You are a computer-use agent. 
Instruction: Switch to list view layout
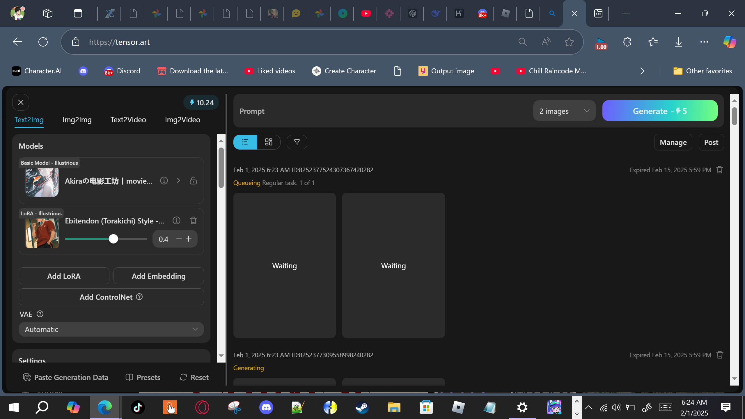245,142
